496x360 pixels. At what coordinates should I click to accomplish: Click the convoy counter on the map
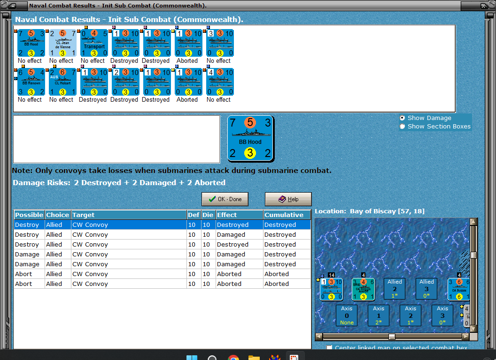click(x=331, y=289)
